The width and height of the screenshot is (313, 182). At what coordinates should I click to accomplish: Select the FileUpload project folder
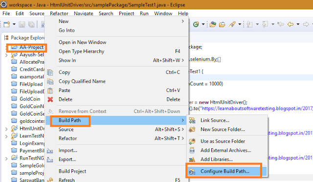pyautogui.click(x=31, y=84)
